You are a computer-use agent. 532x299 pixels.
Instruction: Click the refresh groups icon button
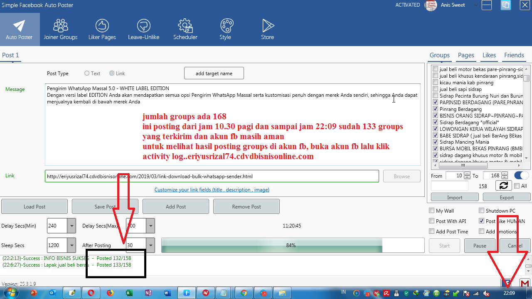tap(503, 186)
